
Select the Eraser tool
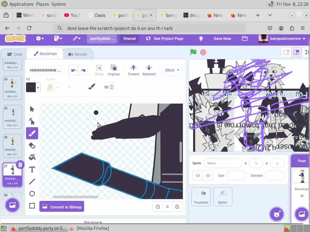pyautogui.click(x=32, y=145)
